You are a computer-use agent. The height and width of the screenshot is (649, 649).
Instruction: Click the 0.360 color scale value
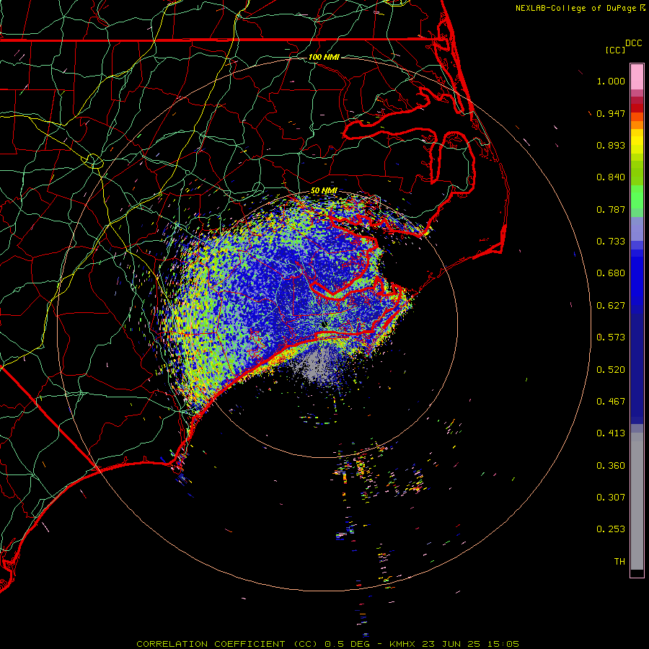[611, 466]
